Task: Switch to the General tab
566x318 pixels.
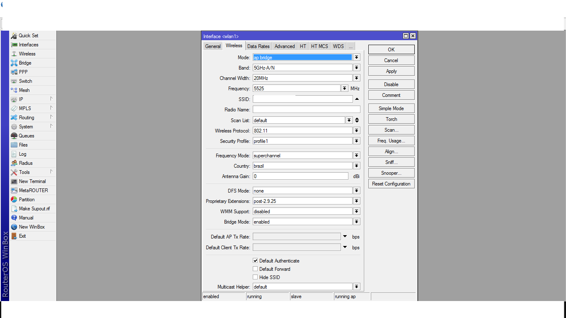Action: [x=213, y=46]
